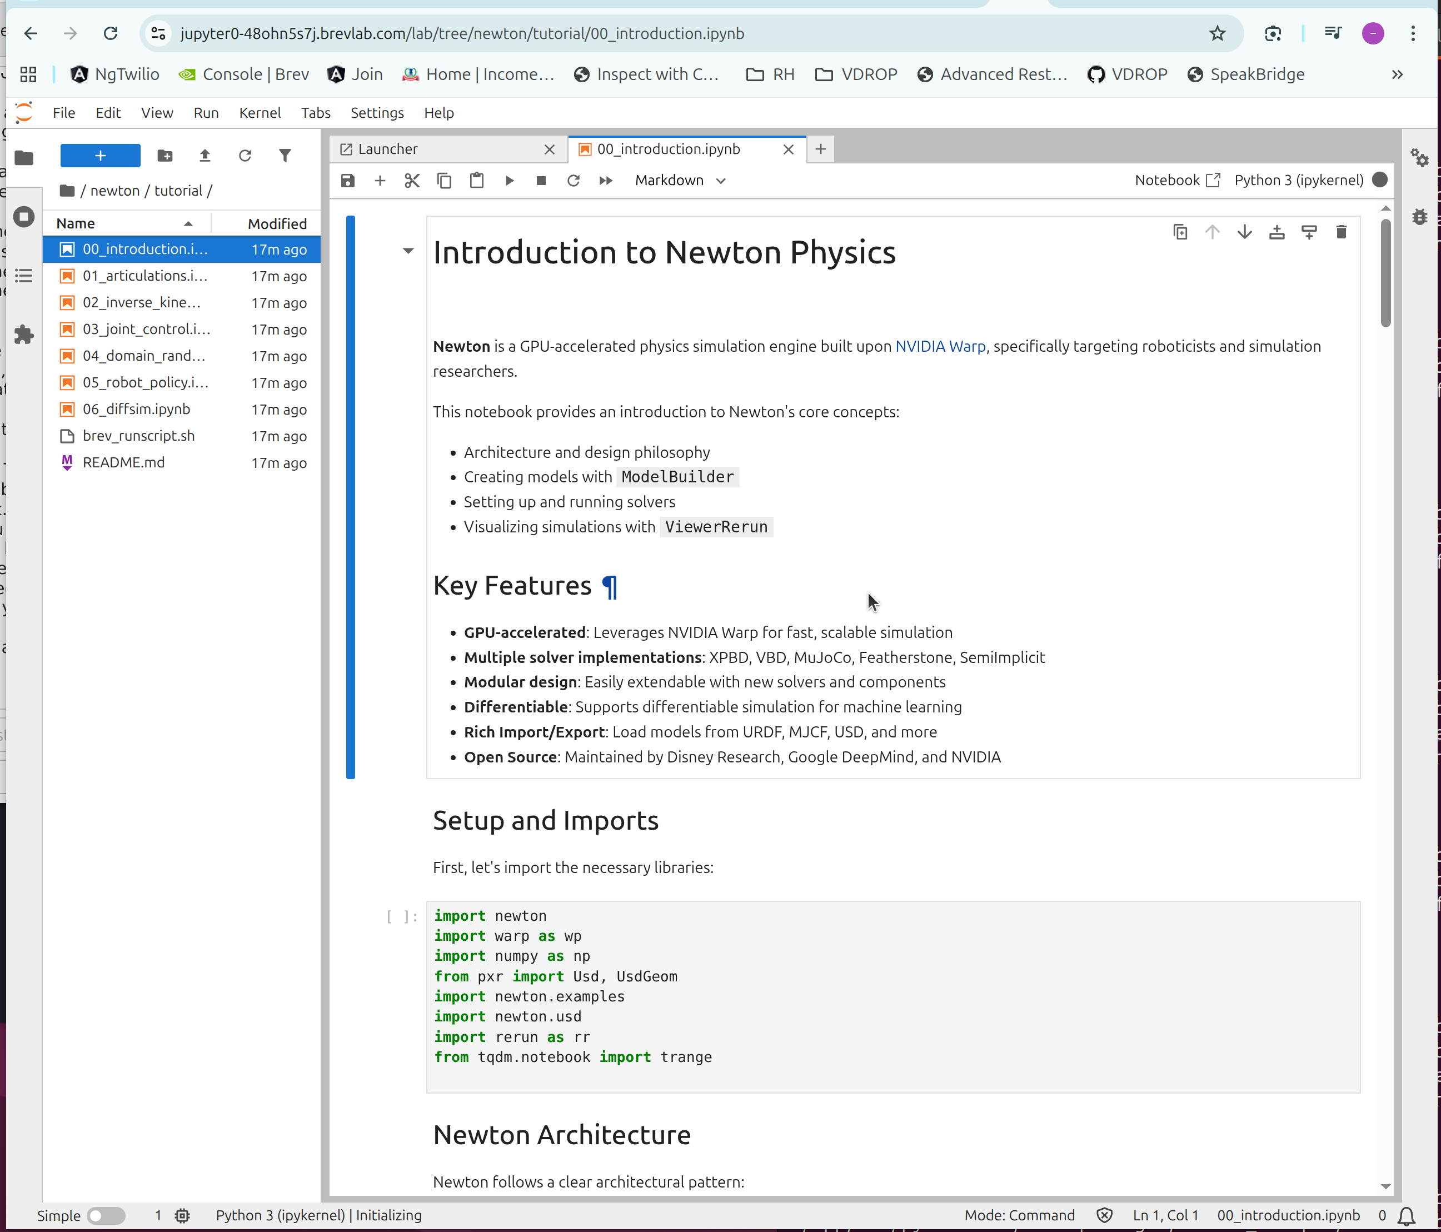Open the table of contents sidebar
This screenshot has height=1232, width=1441.
(24, 276)
